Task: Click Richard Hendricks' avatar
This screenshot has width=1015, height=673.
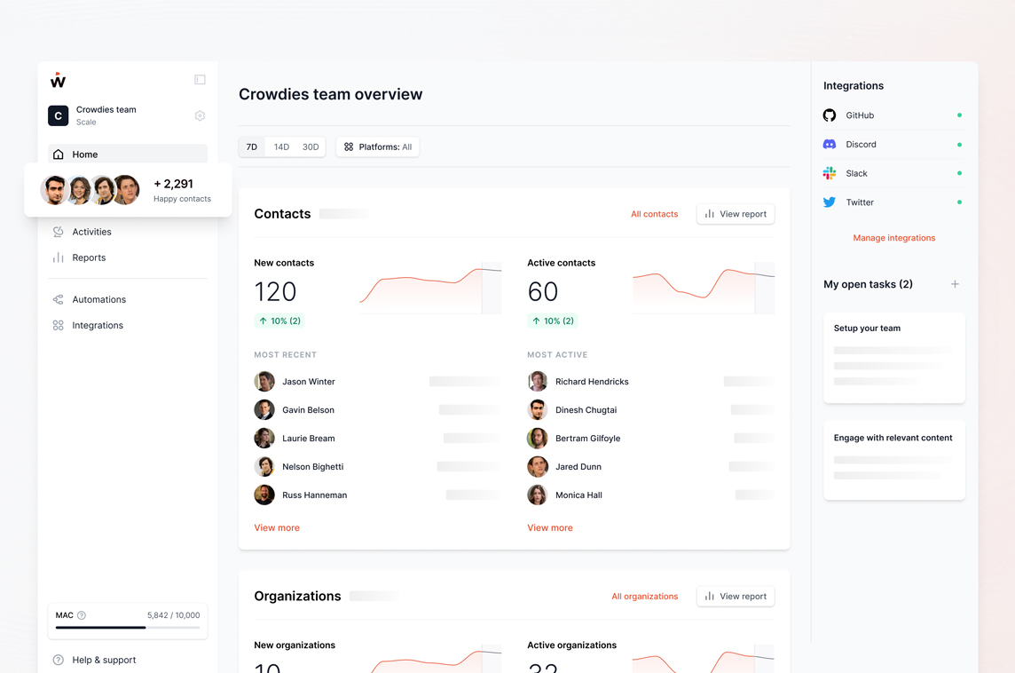Action: tap(538, 382)
